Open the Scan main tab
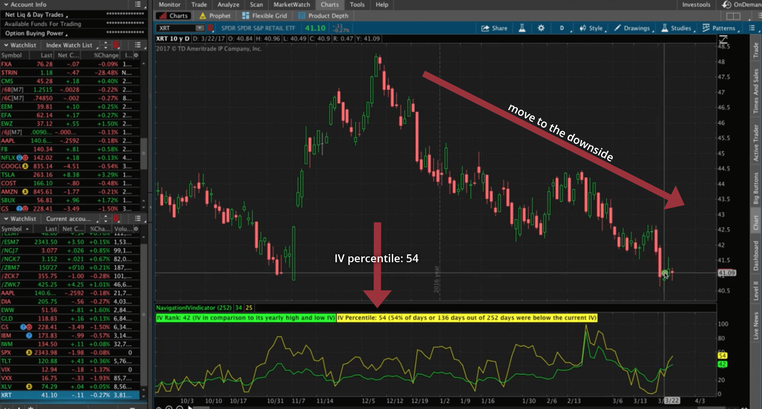 click(x=256, y=5)
